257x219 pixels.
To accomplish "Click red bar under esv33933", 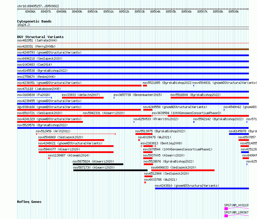I will pos(83,98).
